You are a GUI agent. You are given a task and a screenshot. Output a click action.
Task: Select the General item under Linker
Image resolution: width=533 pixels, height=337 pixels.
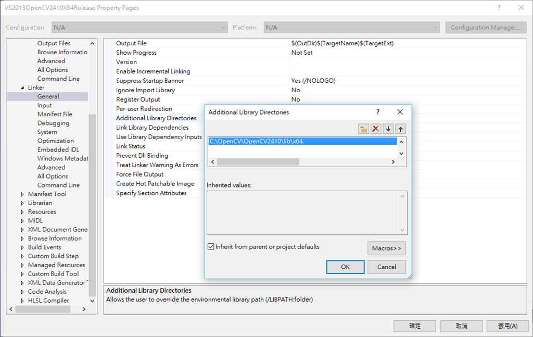click(48, 96)
